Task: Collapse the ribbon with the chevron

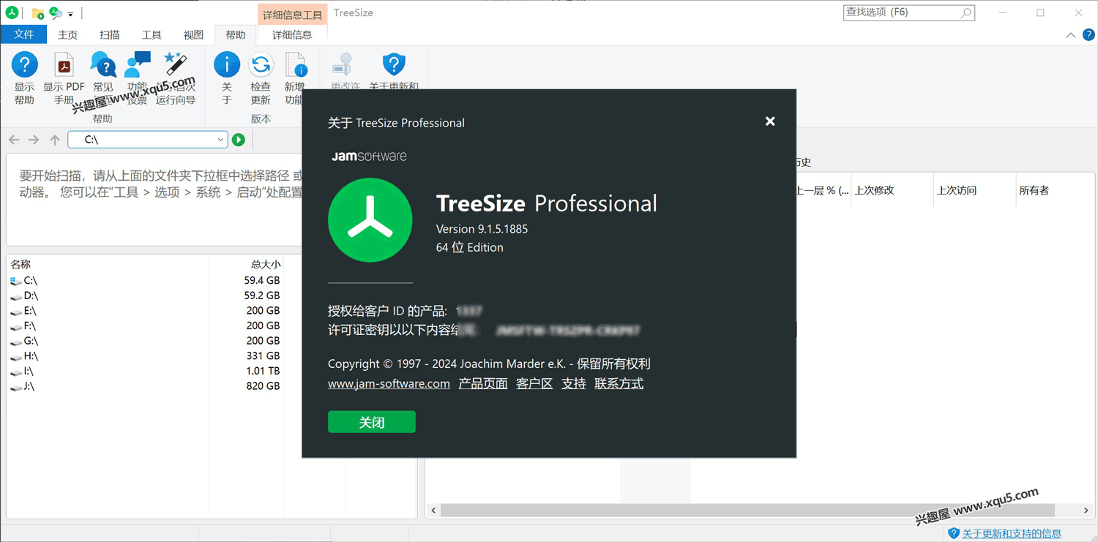Action: coord(1071,34)
